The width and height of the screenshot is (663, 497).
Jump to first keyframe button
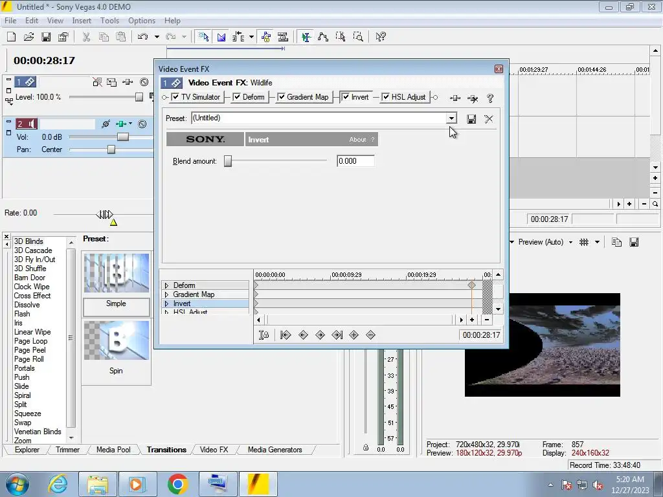286,335
